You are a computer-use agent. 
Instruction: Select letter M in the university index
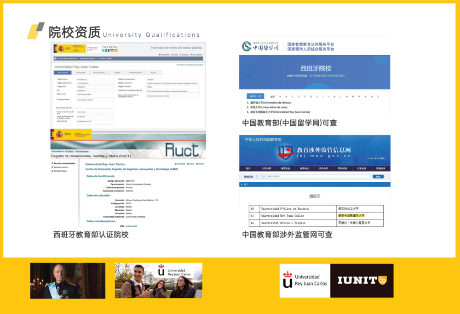[347, 96]
